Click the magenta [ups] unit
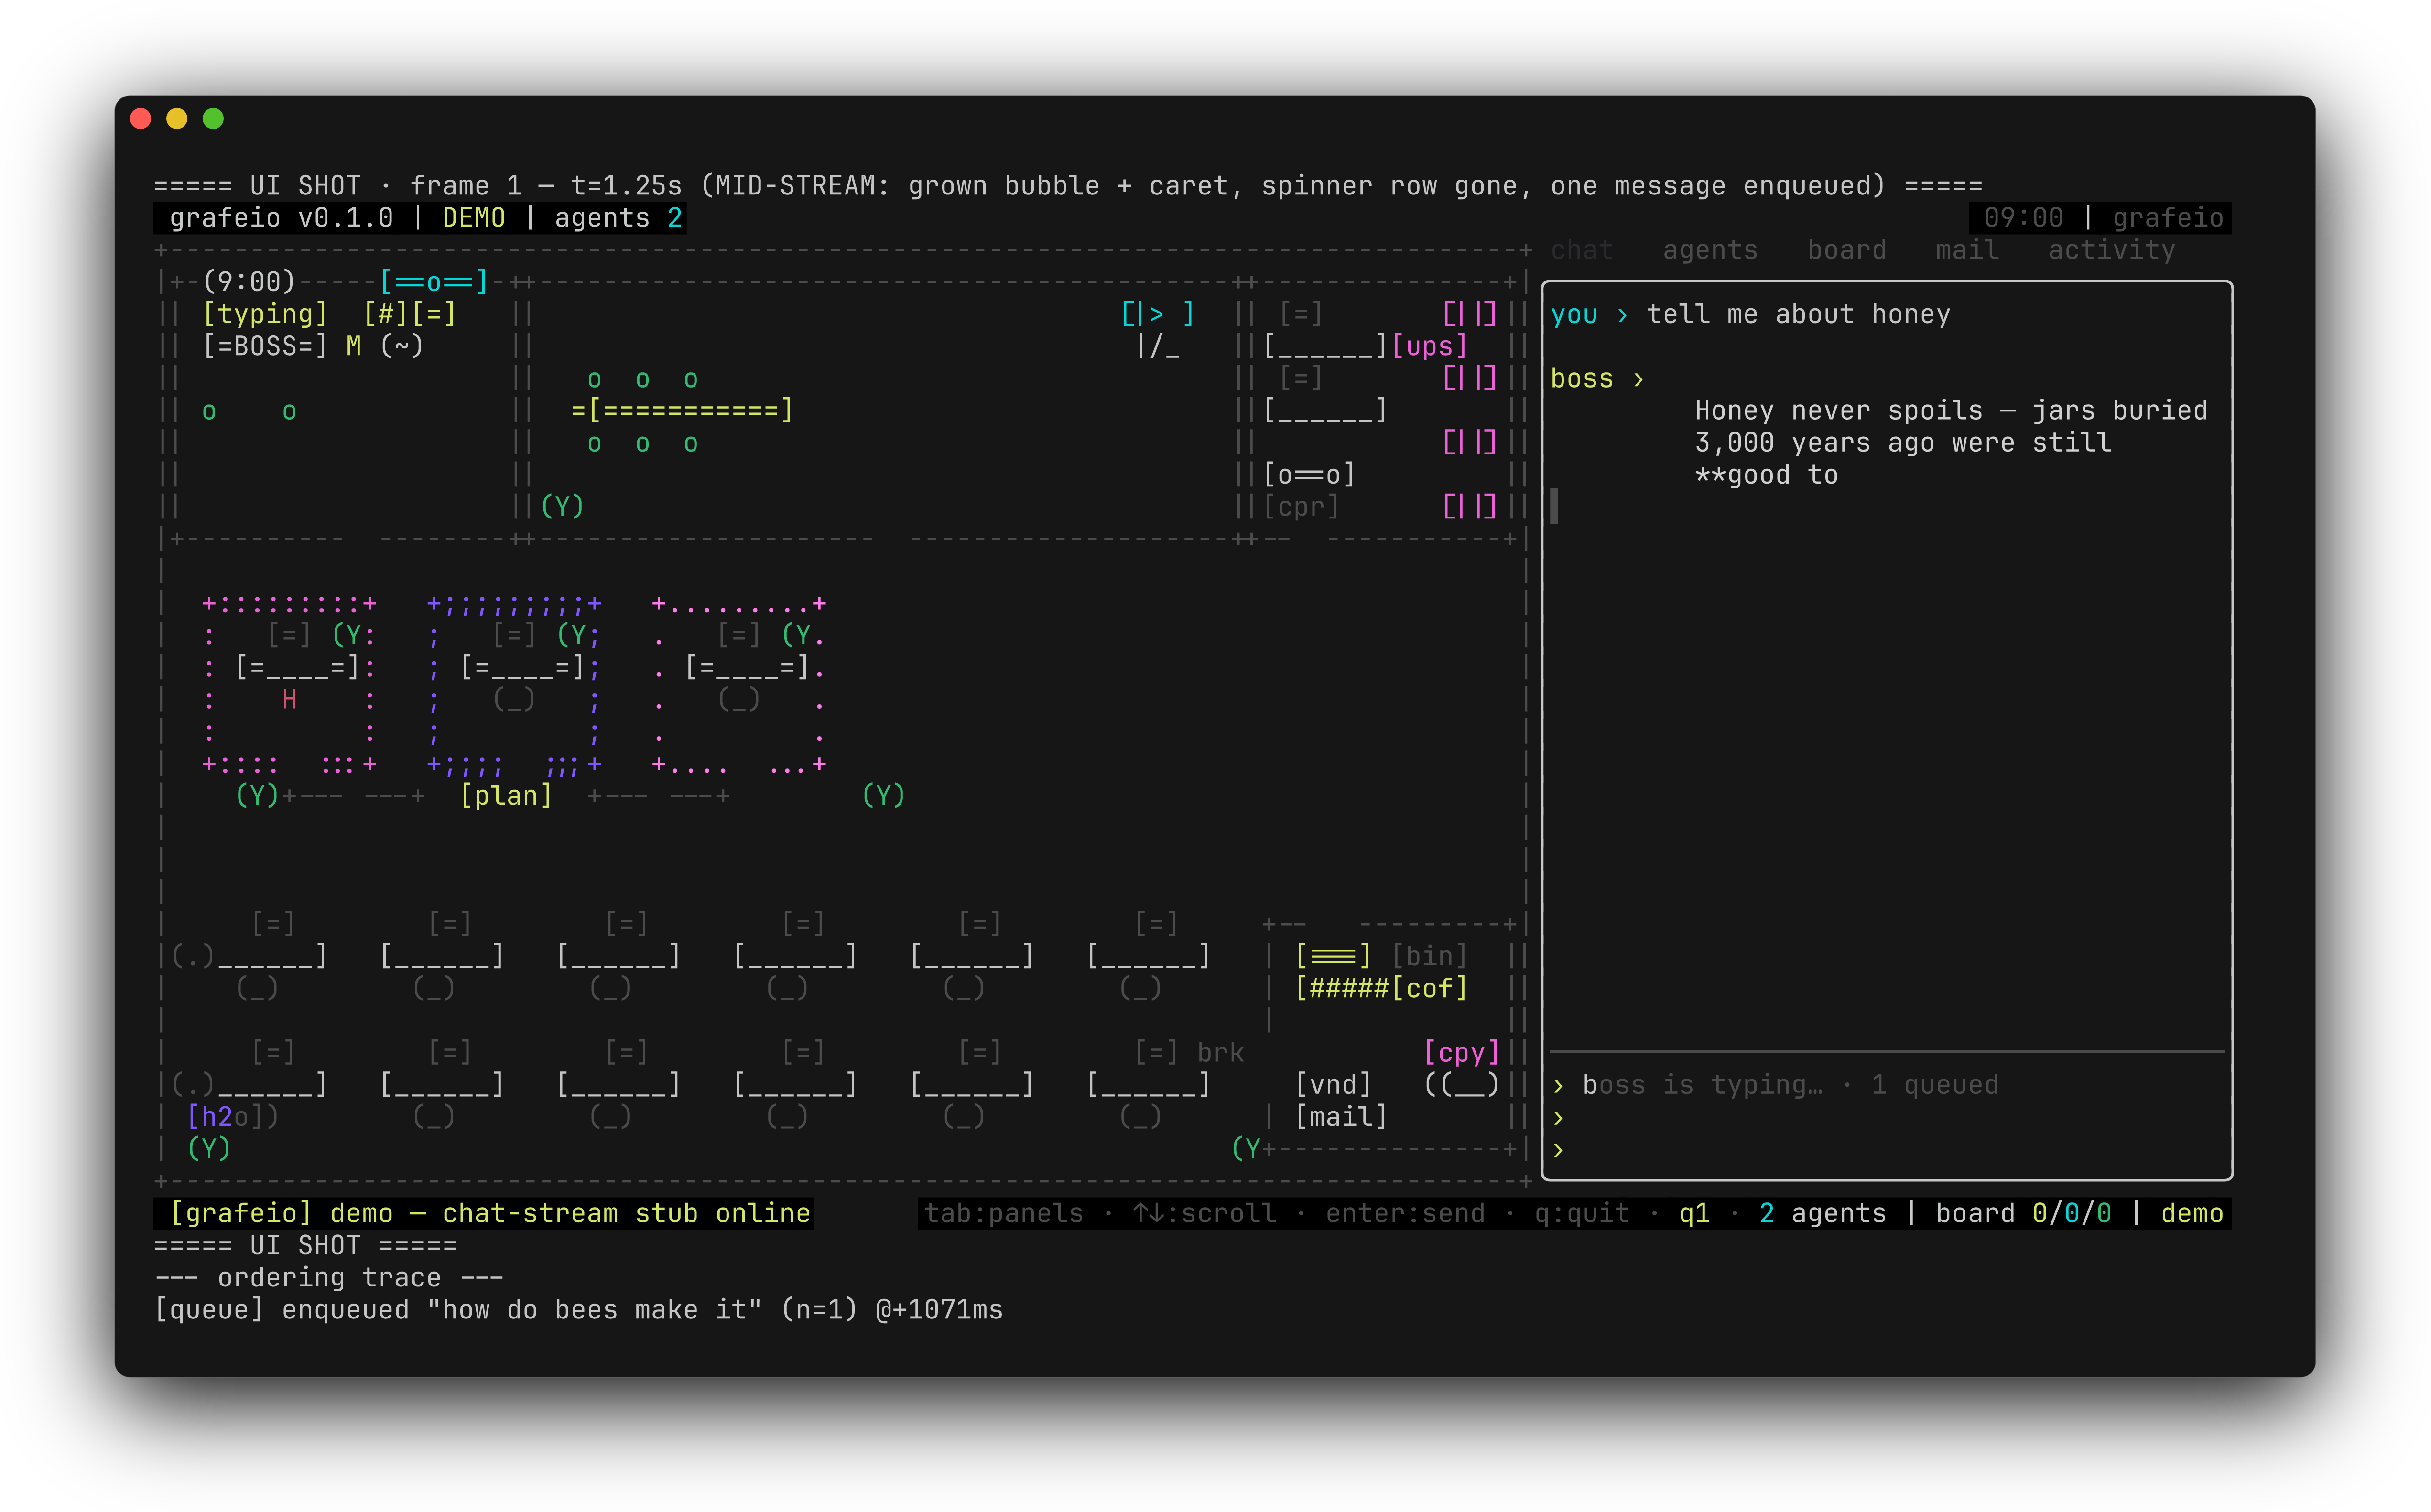2431x1512 pixels. [1430, 346]
